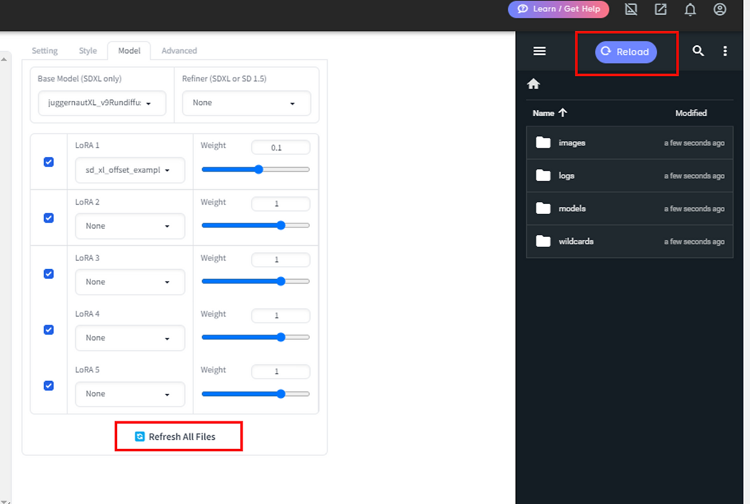
Task: Open the notifications bell
Action: click(690, 9)
